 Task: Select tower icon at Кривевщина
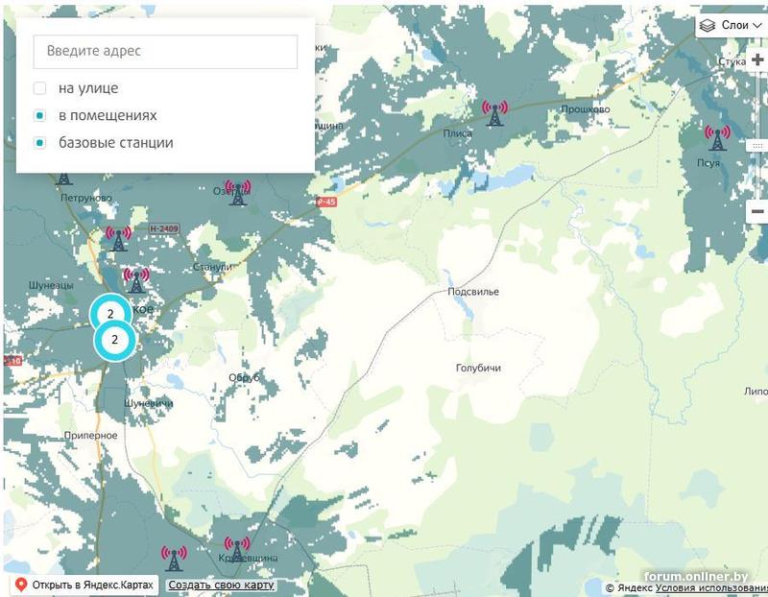(x=237, y=549)
